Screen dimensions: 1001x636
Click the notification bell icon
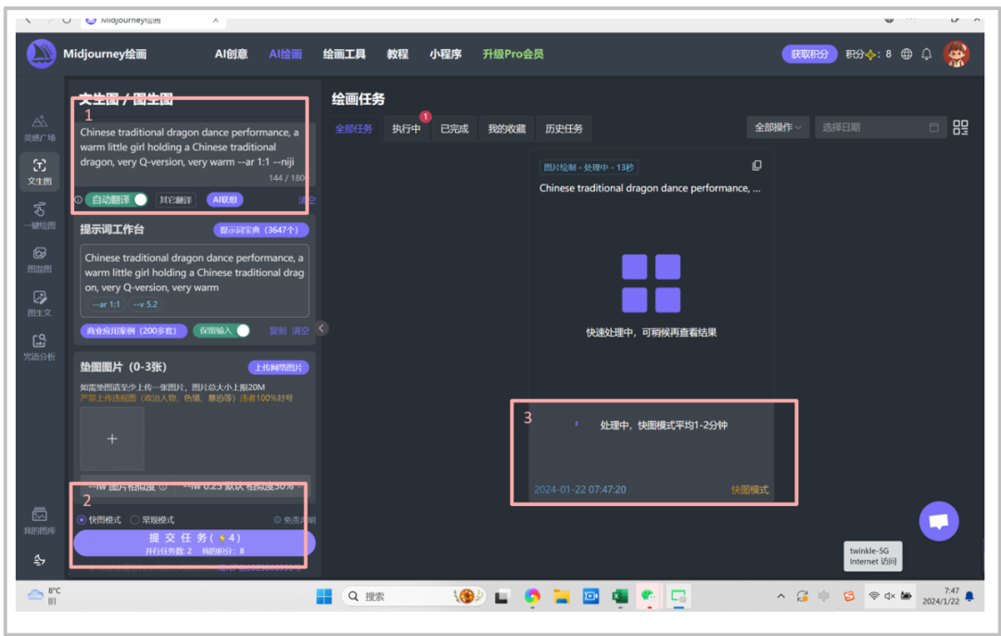926,54
